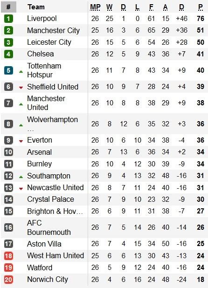Click red down arrow beside Sheffield United
Image resolution: width=208 pixels, height=288 pixels.
click(21, 88)
